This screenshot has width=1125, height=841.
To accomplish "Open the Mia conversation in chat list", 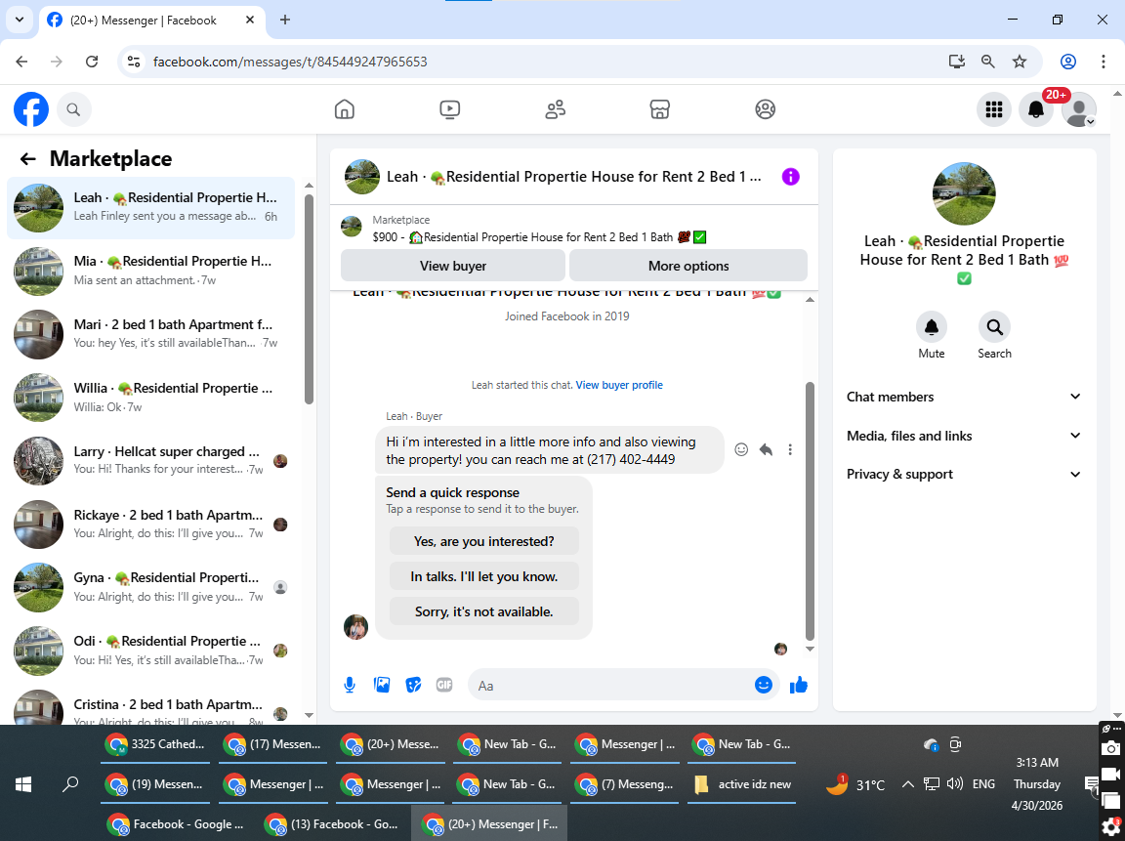I will (150, 271).
